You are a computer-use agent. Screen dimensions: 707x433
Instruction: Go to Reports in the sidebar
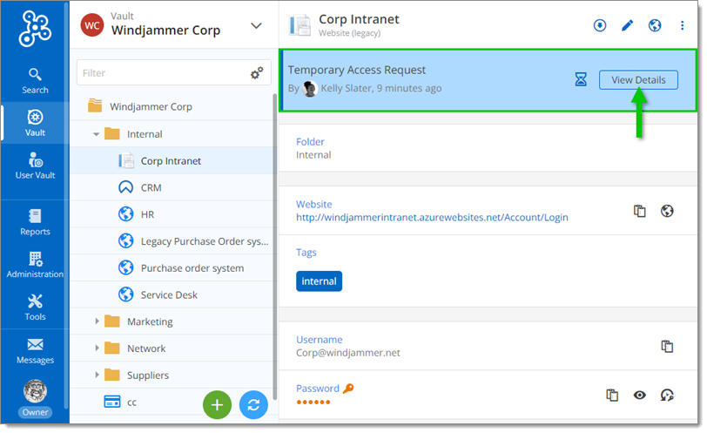pos(35,221)
